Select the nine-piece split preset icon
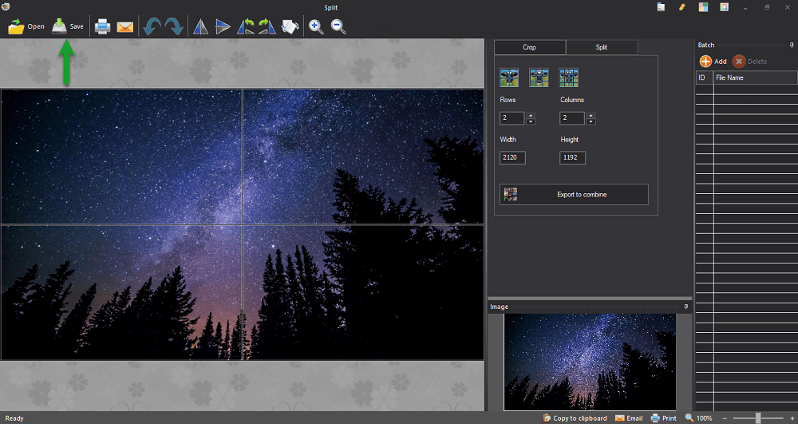This screenshot has width=798, height=424. coord(568,78)
